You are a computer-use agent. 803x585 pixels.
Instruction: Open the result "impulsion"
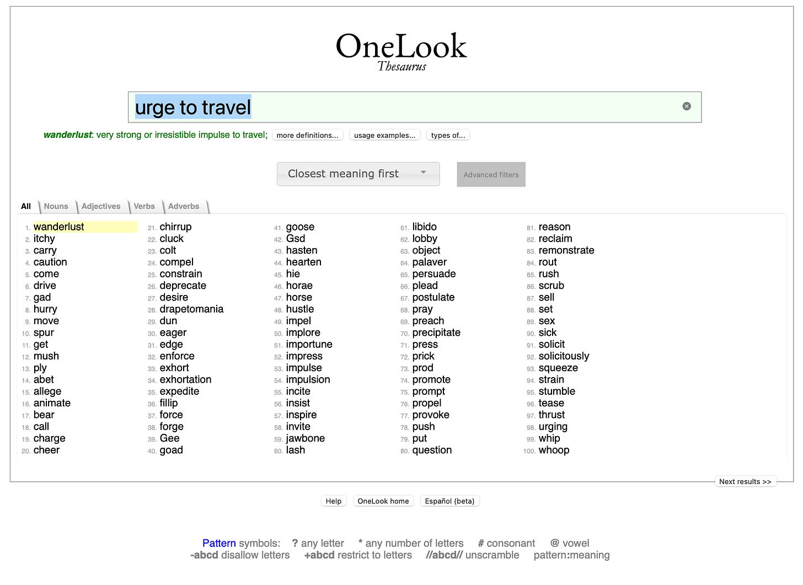[308, 379]
